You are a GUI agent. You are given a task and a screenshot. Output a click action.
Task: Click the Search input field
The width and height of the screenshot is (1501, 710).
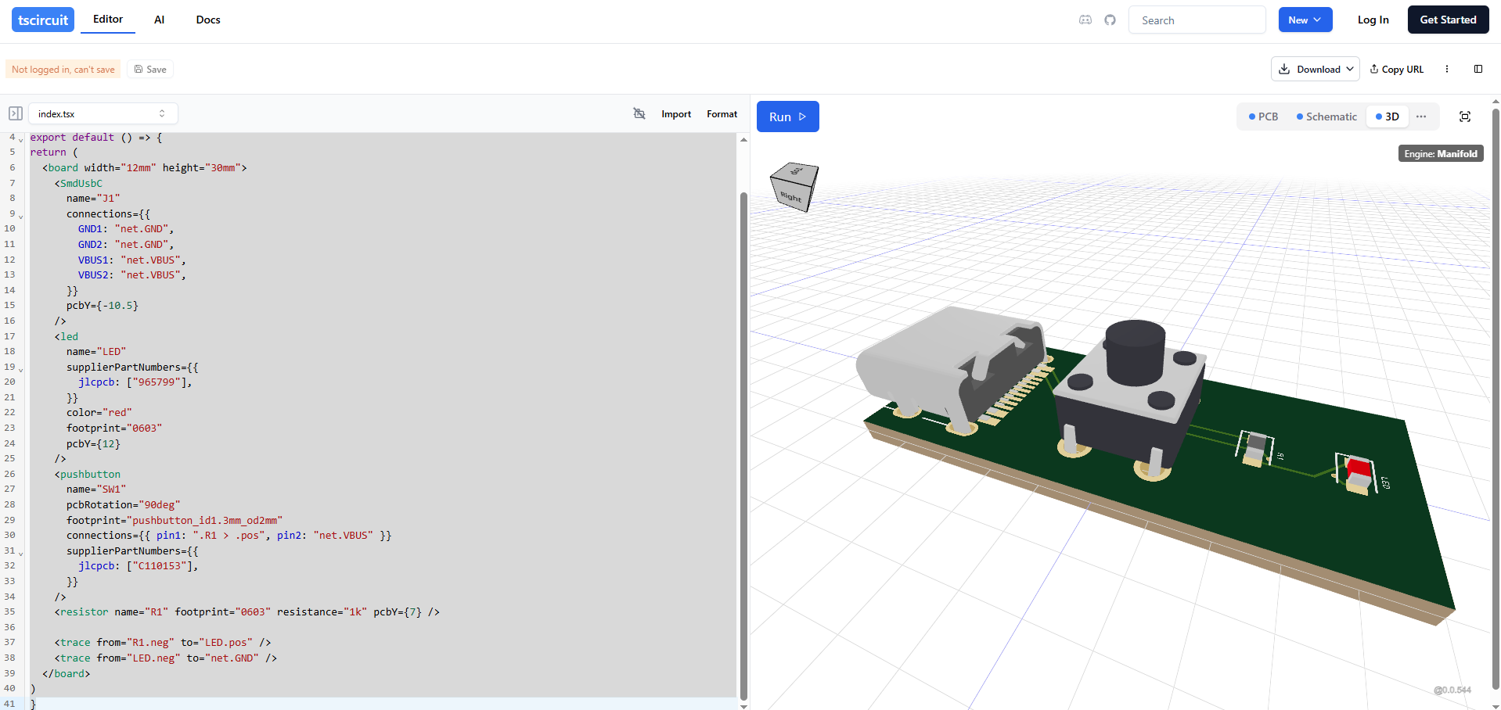(x=1197, y=20)
